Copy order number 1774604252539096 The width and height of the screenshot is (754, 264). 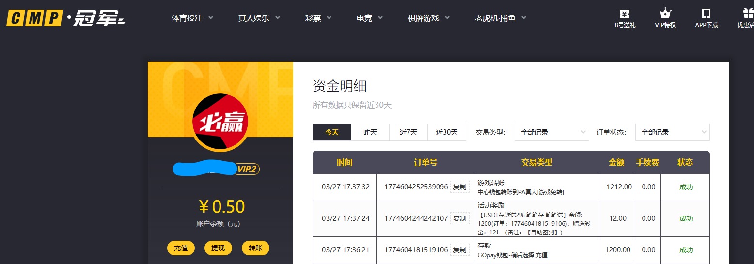click(459, 187)
